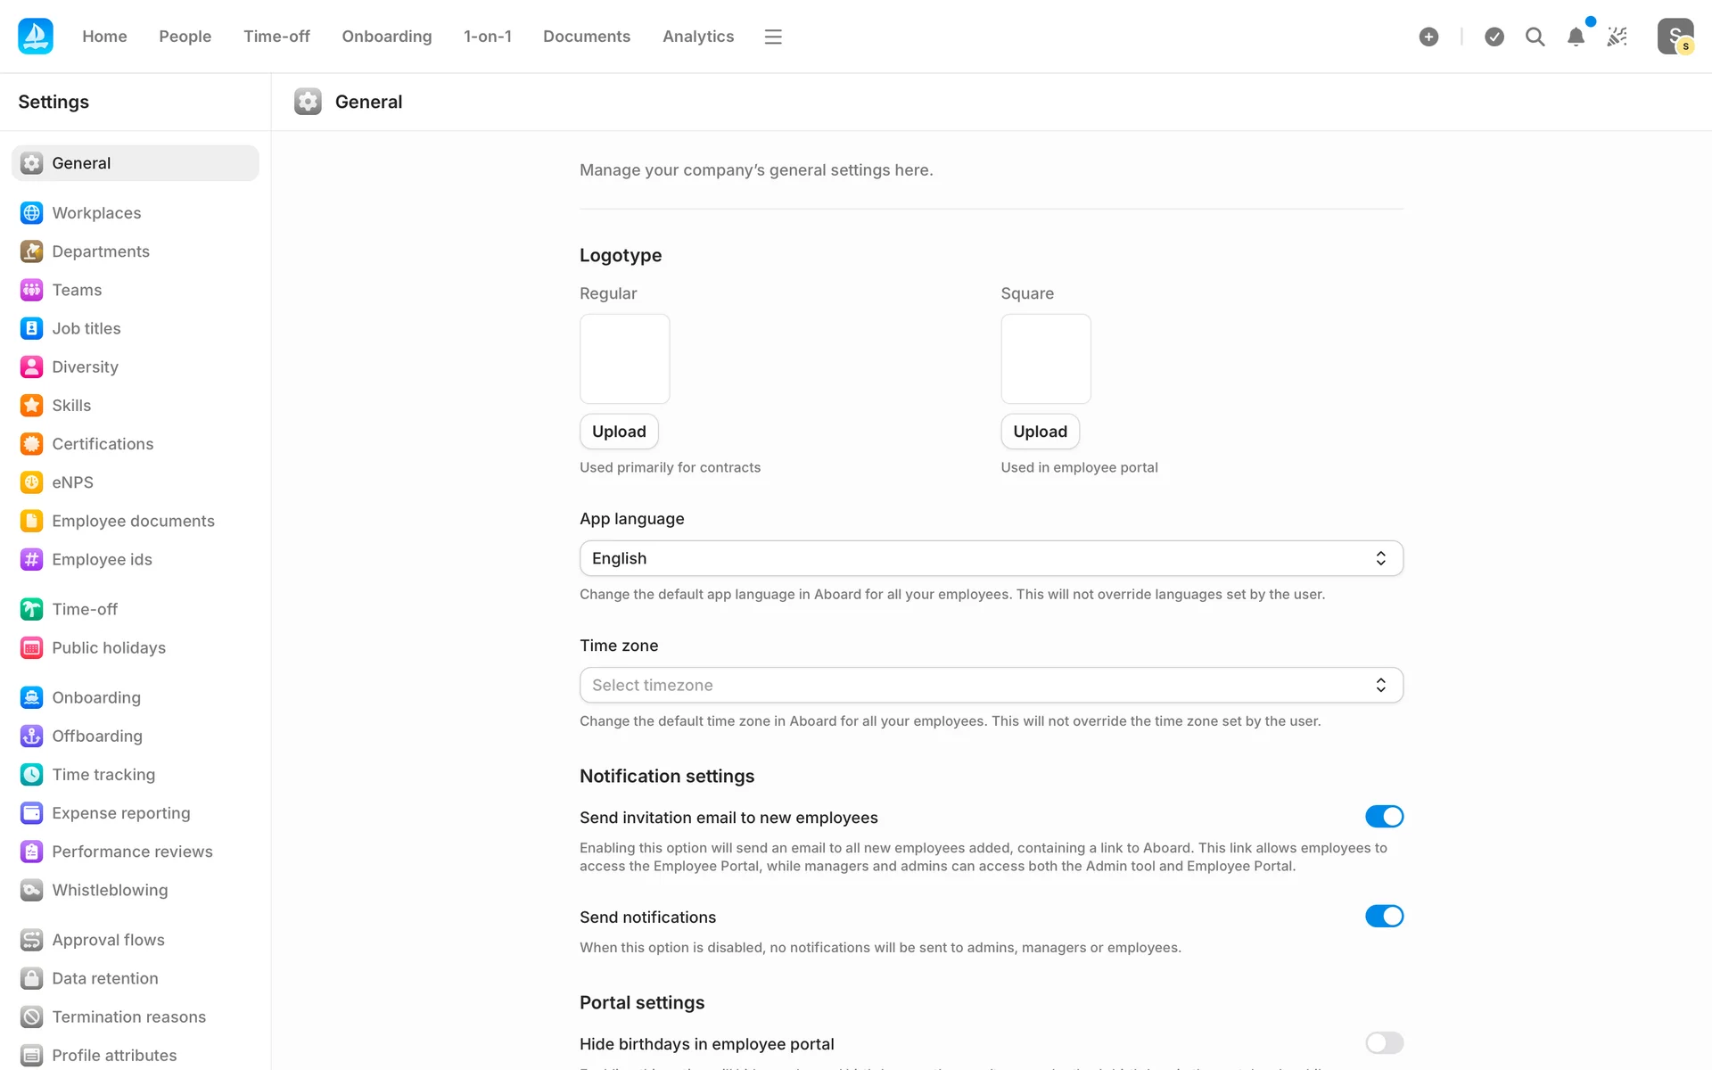The height and width of the screenshot is (1070, 1712).
Task: Go to the Analytics nav tab
Action: point(697,37)
